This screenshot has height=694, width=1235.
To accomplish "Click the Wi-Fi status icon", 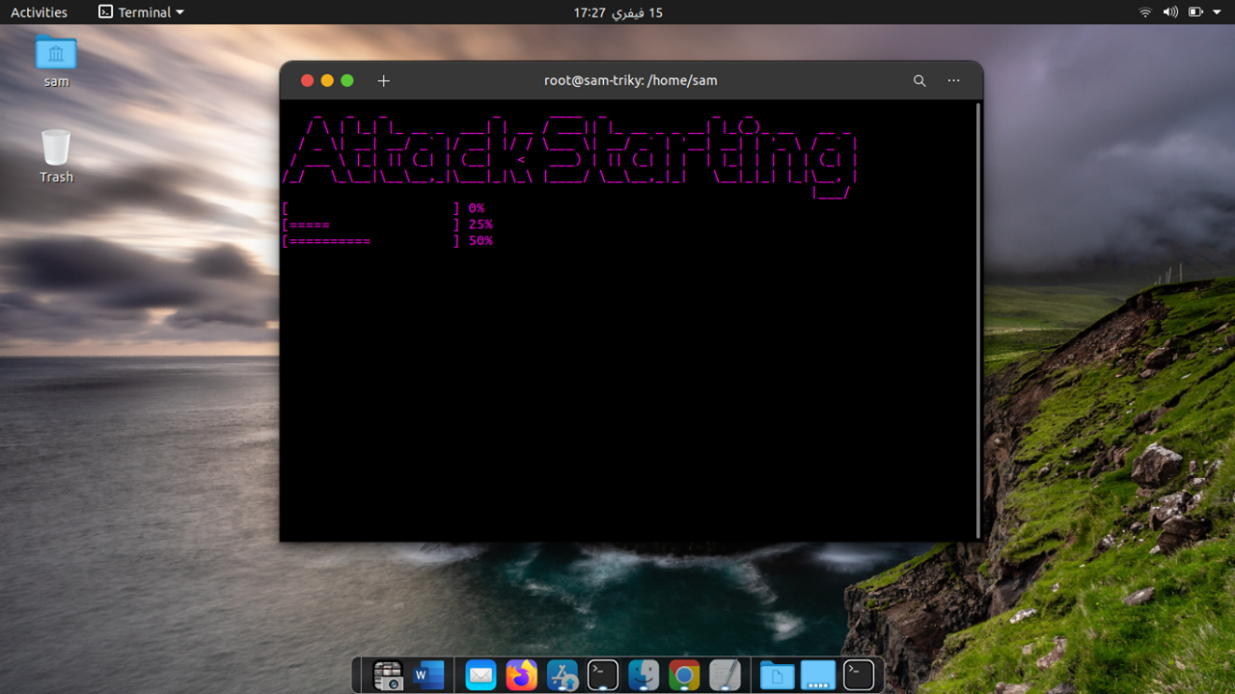I will coord(1145,13).
